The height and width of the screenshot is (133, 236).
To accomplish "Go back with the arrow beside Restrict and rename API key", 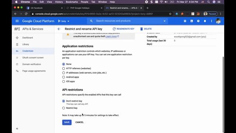I will coord(59,29).
